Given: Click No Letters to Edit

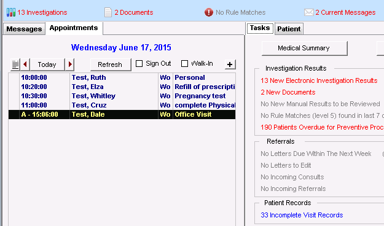Looking at the screenshot, I should 286,165.
